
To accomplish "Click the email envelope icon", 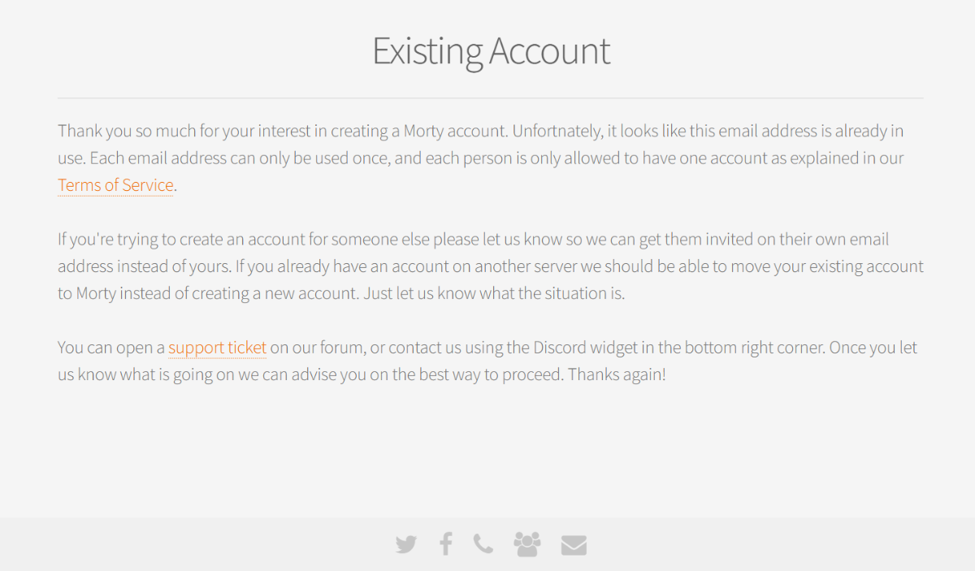I will coord(574,545).
